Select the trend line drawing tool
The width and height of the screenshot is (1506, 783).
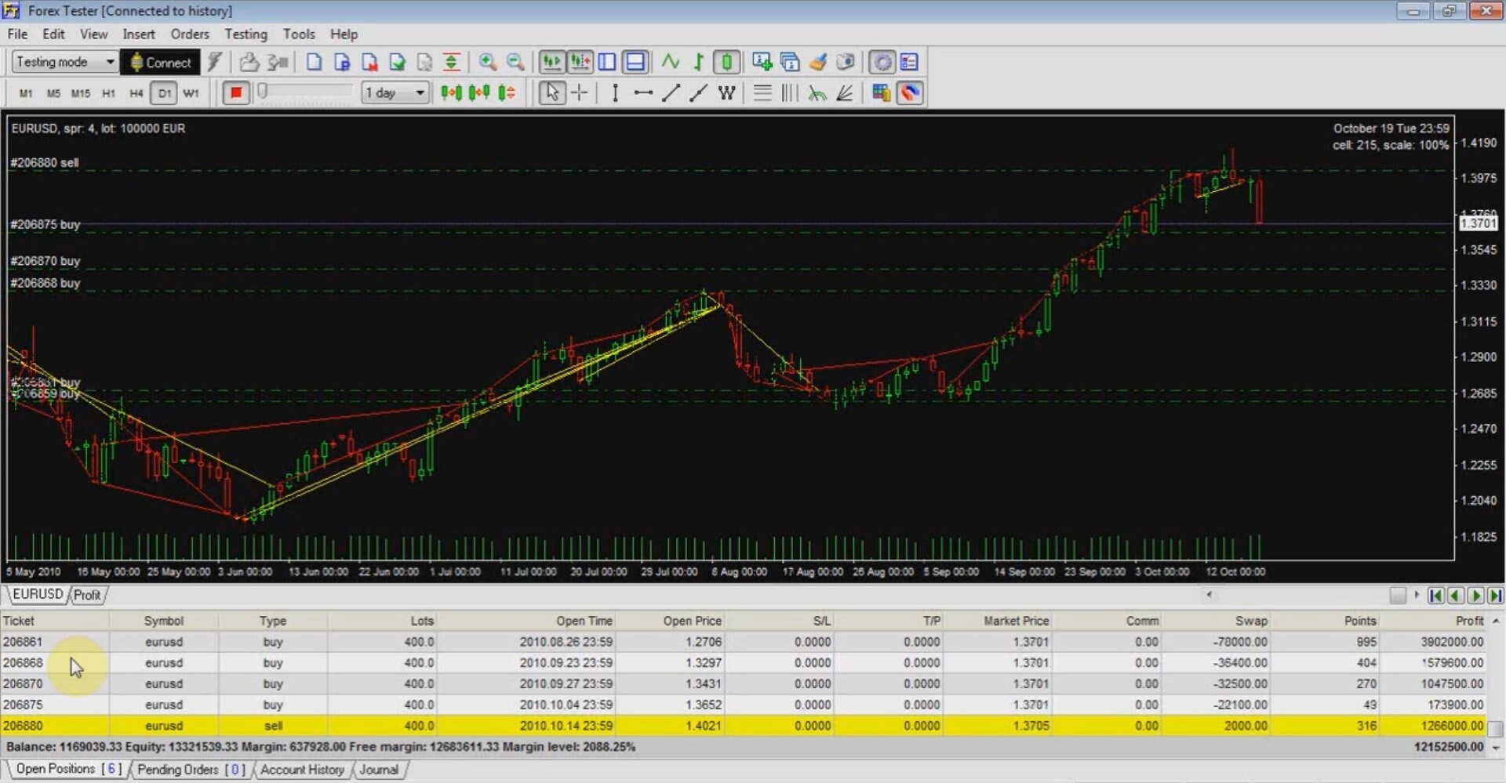671,92
